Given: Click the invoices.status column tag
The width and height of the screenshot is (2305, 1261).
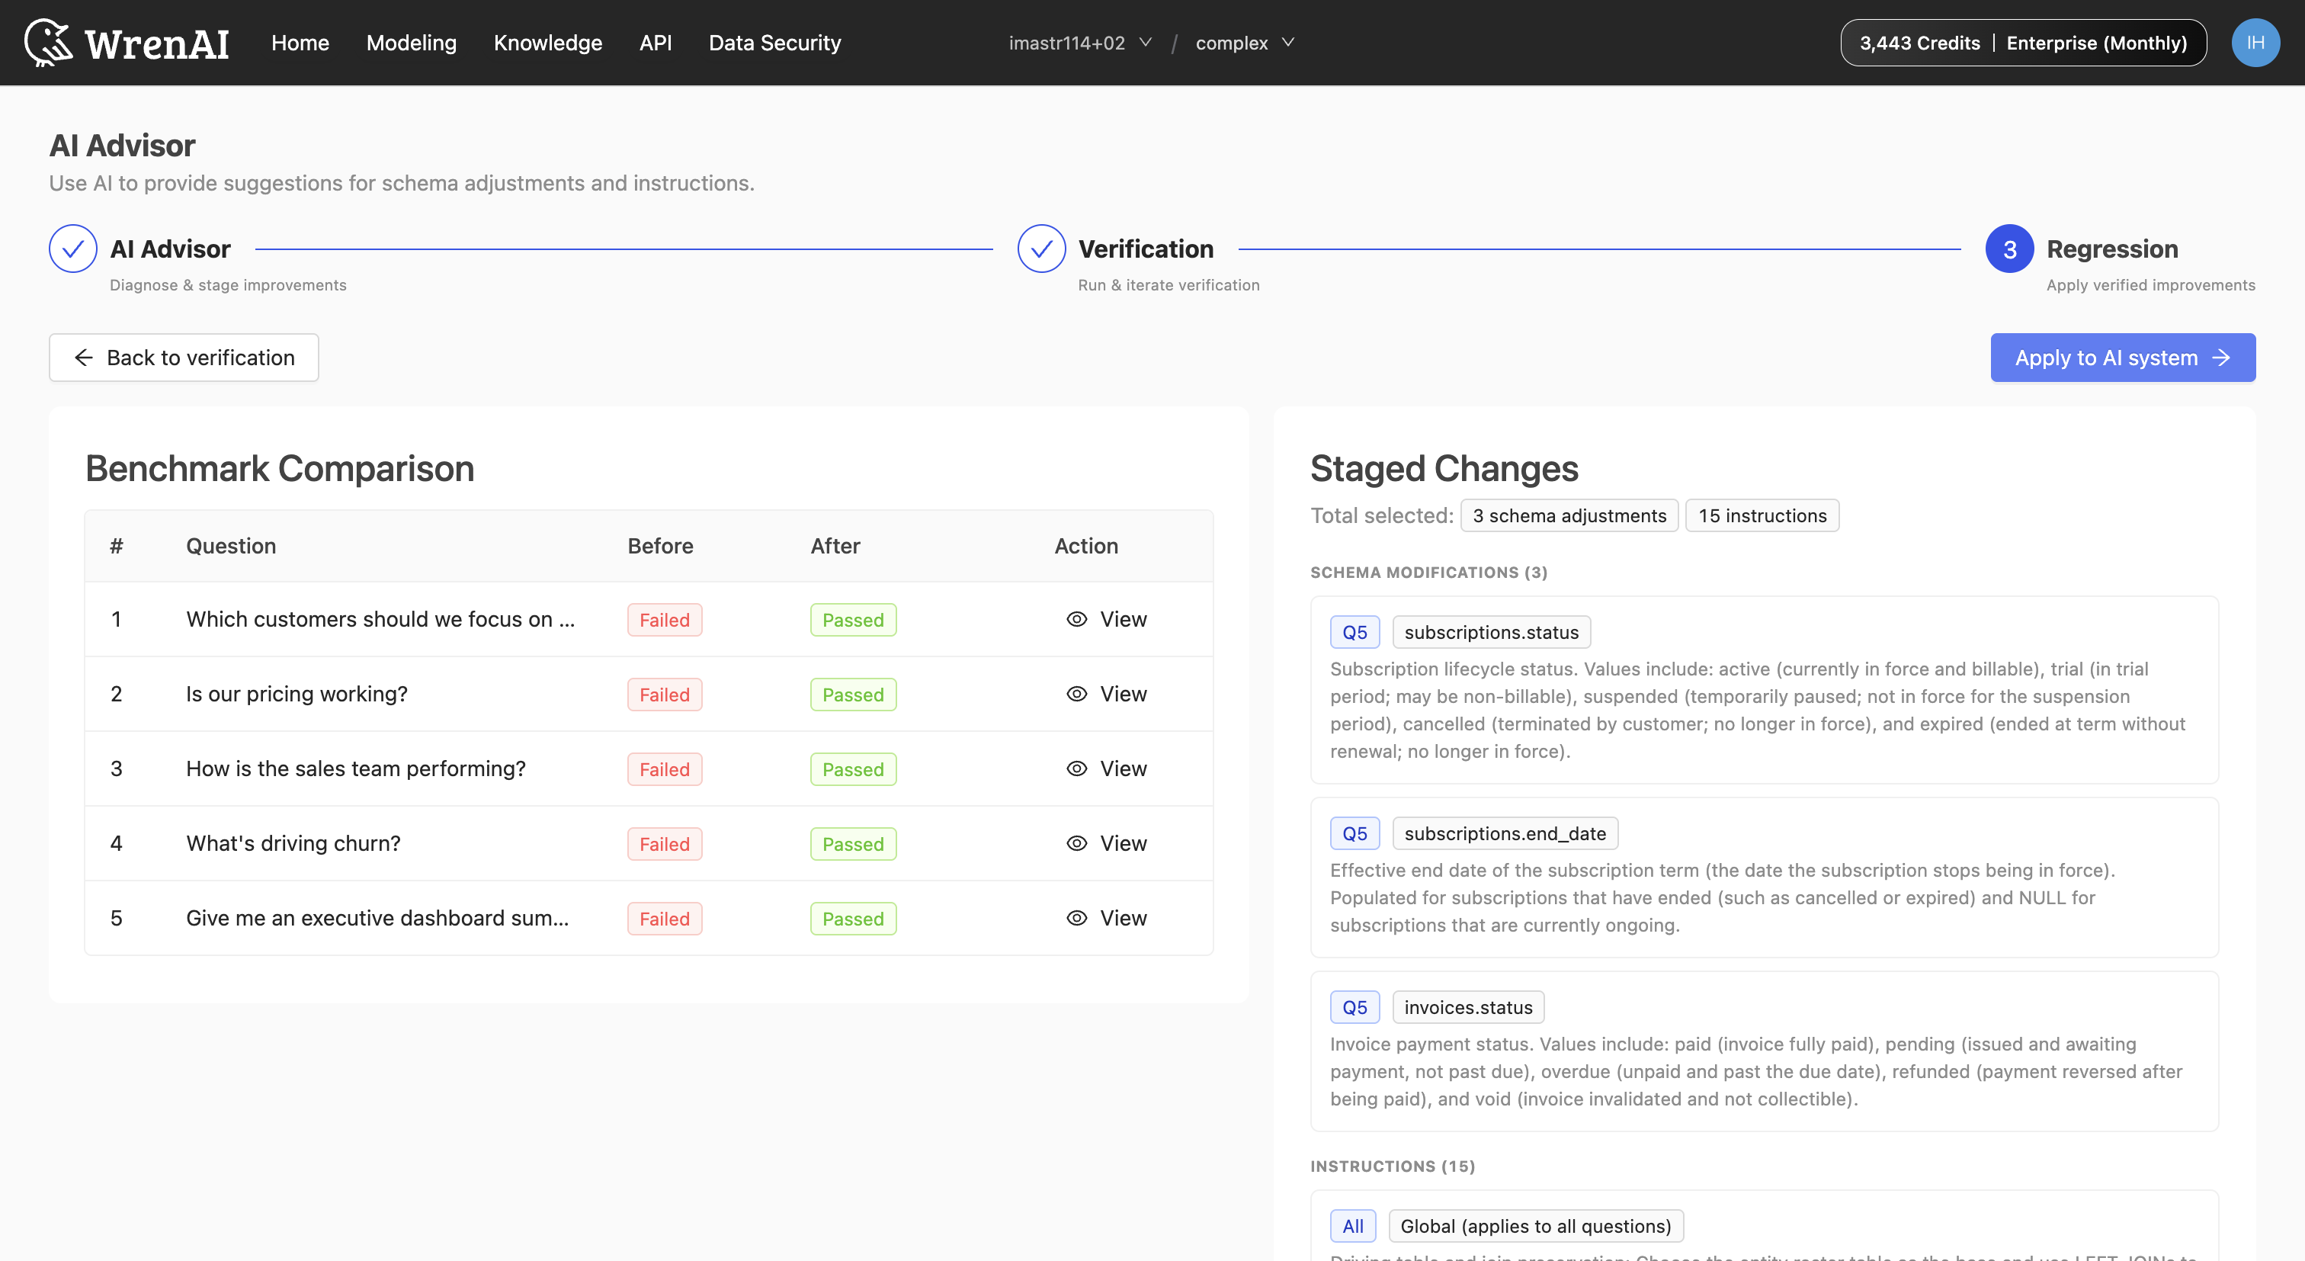Looking at the screenshot, I should pyautogui.click(x=1468, y=1007).
